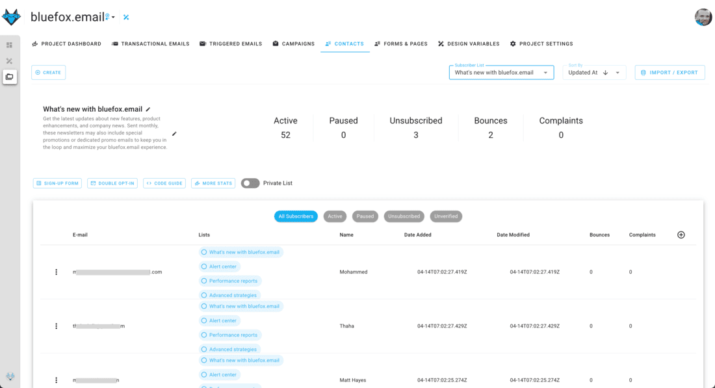The width and height of the screenshot is (715, 388).
Task: Open three-dot menu for Mohammed's row
Action: point(57,272)
